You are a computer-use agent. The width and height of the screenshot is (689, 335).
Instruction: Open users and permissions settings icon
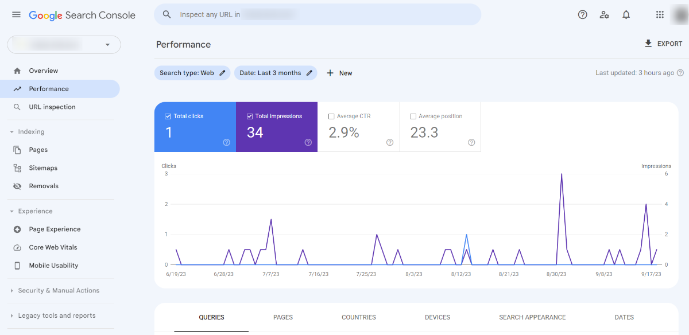[604, 15]
